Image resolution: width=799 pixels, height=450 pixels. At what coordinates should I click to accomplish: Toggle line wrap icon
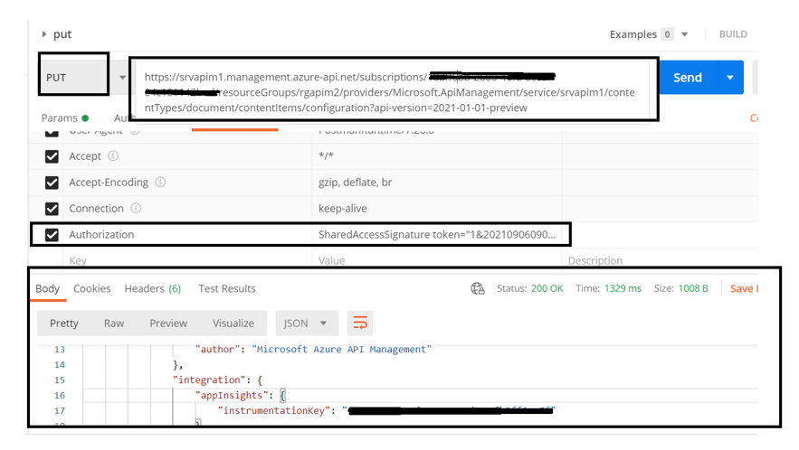tap(360, 323)
